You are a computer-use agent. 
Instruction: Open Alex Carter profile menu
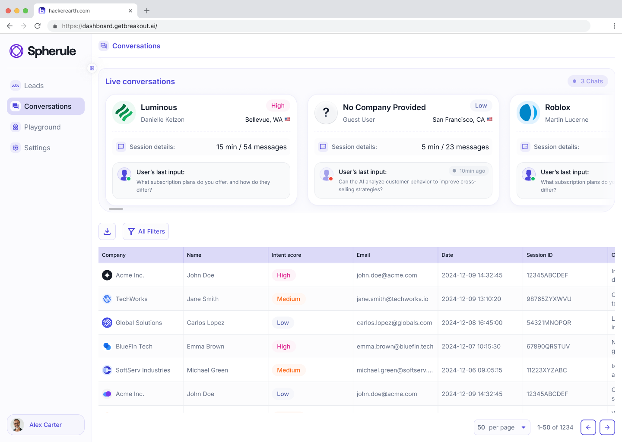coord(46,425)
